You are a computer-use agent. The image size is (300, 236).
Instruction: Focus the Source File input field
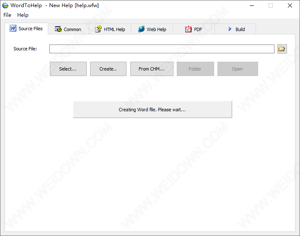point(162,49)
